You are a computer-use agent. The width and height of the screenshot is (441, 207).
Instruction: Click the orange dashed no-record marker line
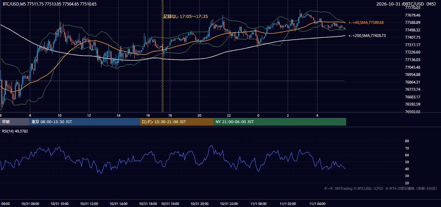click(163, 56)
